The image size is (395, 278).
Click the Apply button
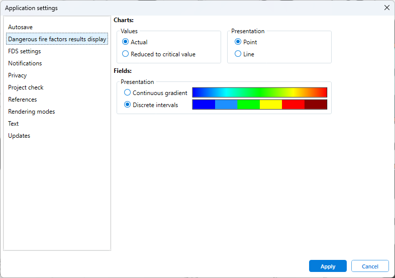(328, 266)
